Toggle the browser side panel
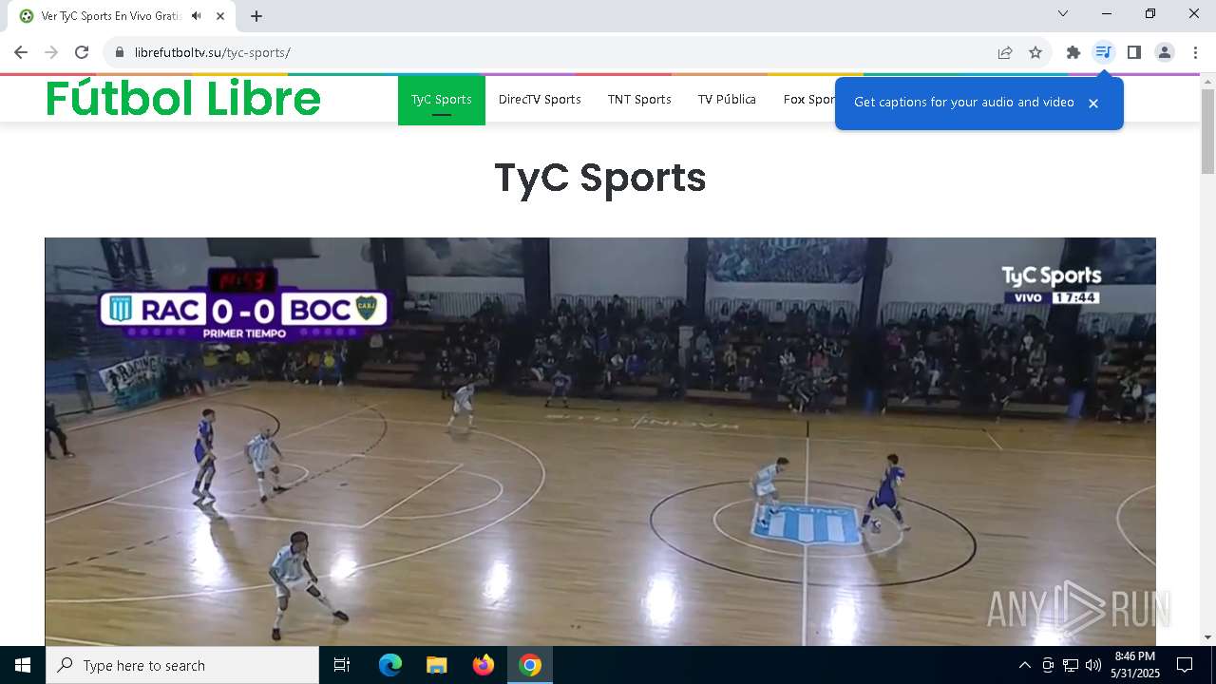The height and width of the screenshot is (684, 1216). [1133, 52]
